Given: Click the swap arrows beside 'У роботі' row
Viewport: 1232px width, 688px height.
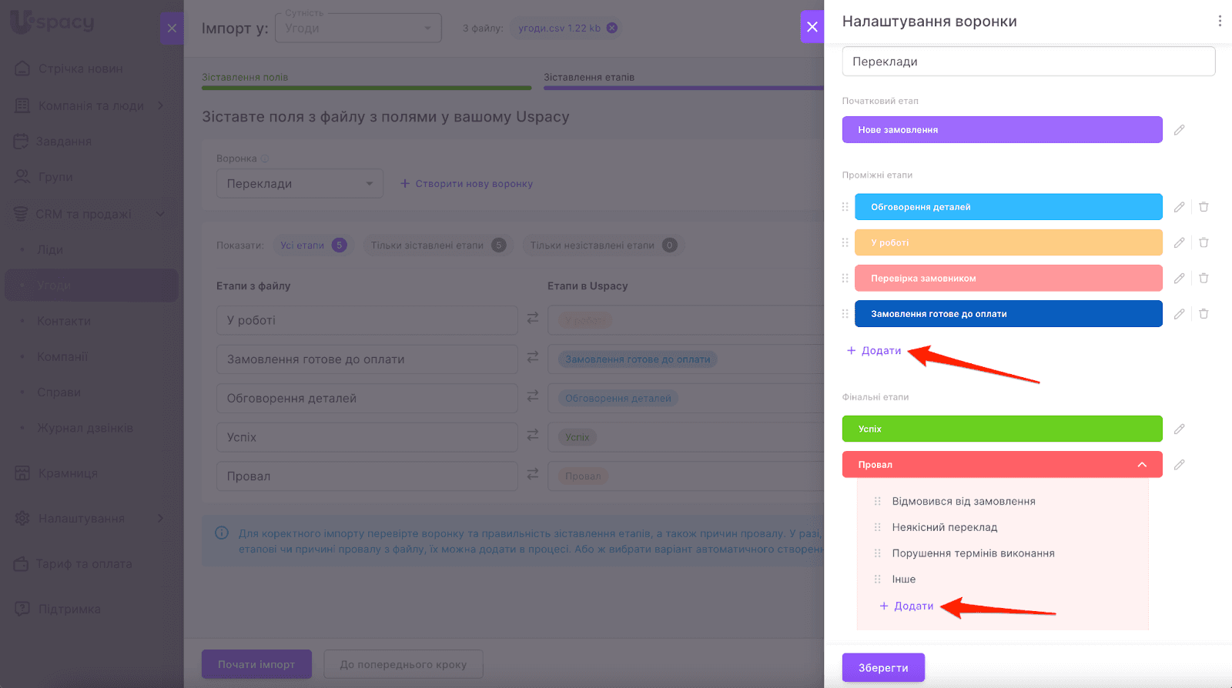Looking at the screenshot, I should pos(532,318).
